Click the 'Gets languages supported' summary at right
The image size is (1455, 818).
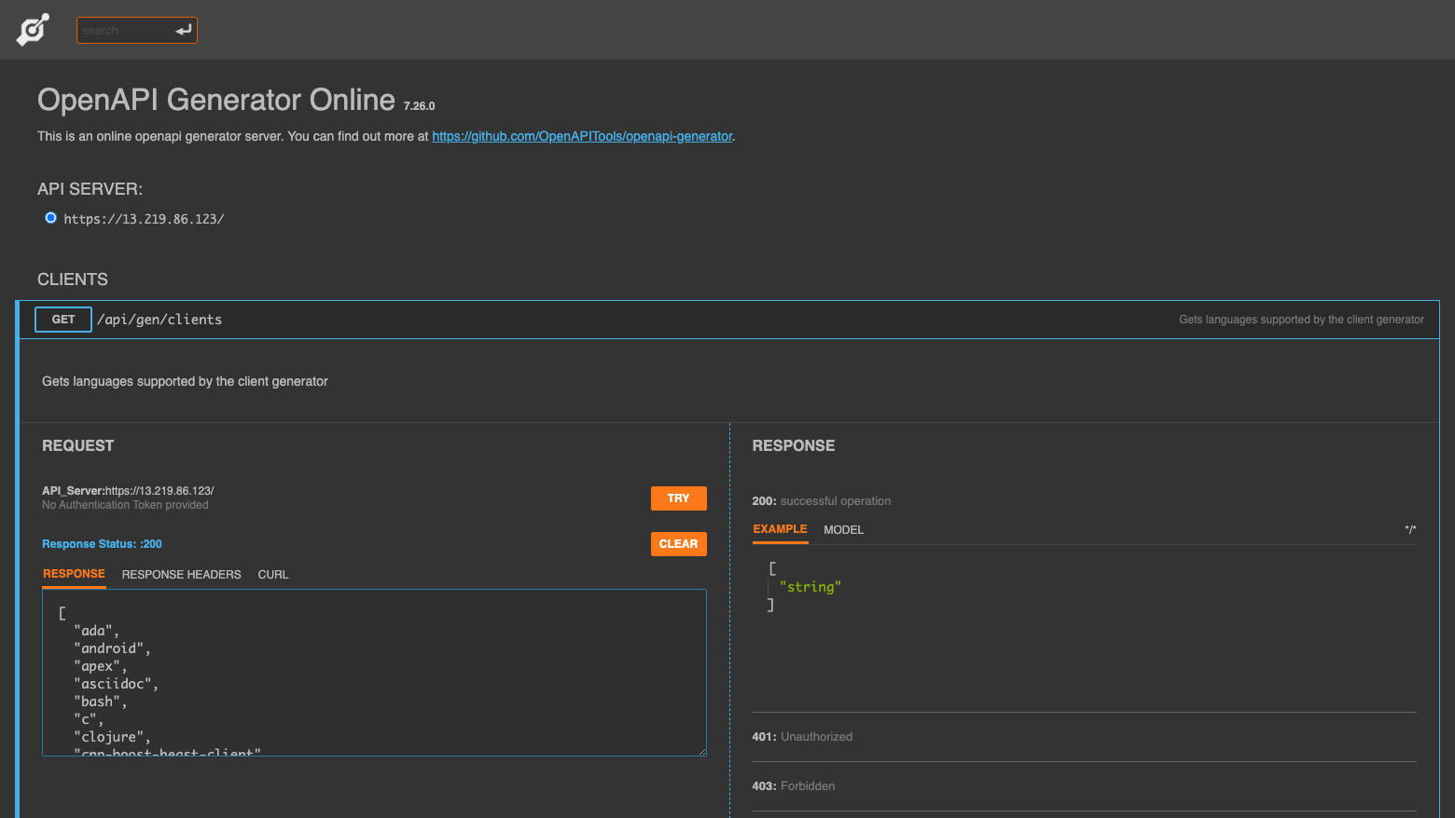pyautogui.click(x=1301, y=320)
